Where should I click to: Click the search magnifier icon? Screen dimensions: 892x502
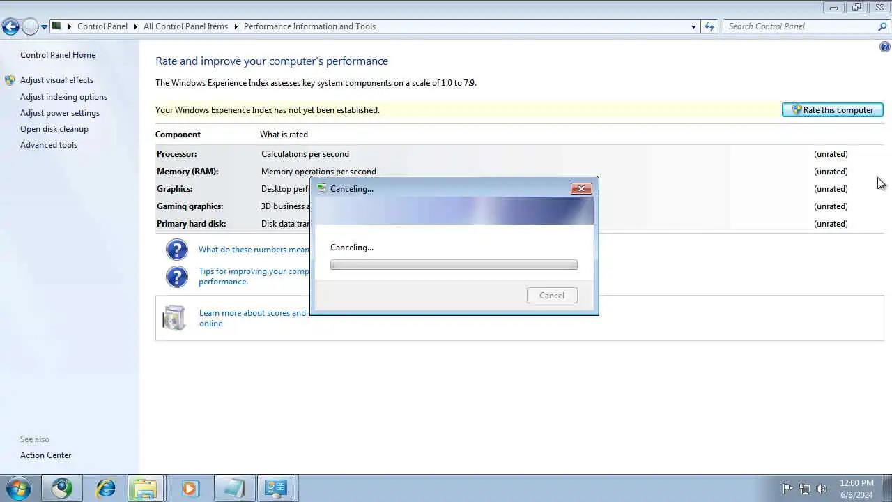point(882,26)
